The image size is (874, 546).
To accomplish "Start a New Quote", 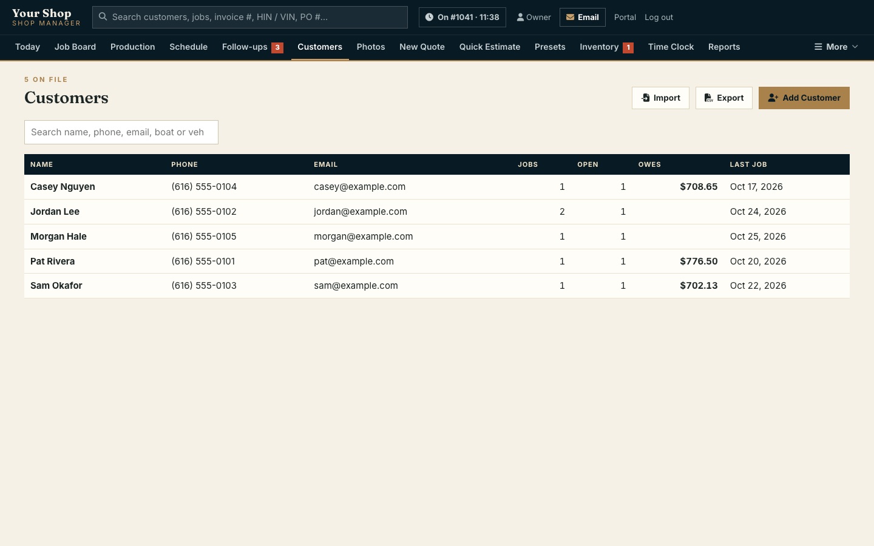I will (x=422, y=47).
